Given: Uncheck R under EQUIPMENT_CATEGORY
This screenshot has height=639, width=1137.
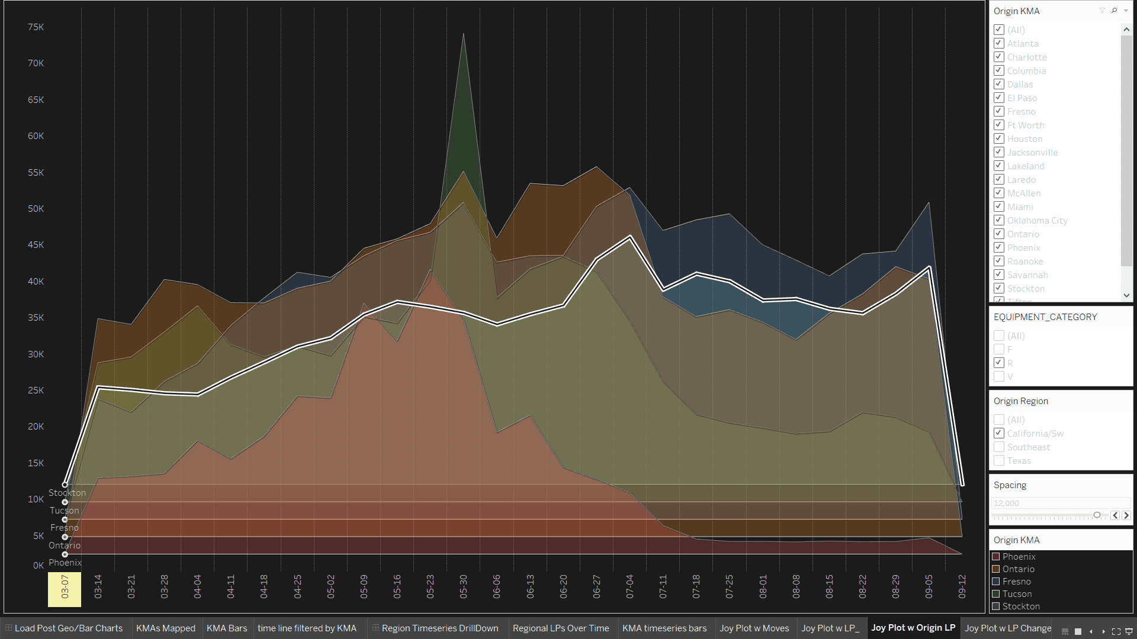Looking at the screenshot, I should pyautogui.click(x=999, y=363).
